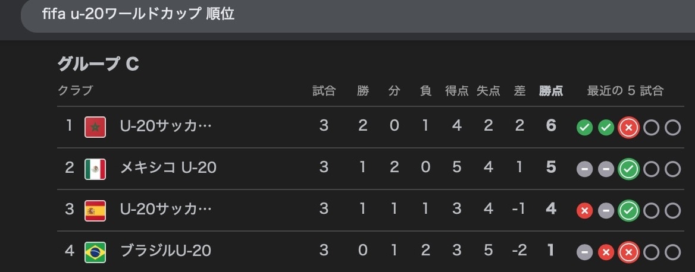Screen dimensions: 695x272
Task: Click Brazil's circled red loss icon
Action: [x=628, y=252]
